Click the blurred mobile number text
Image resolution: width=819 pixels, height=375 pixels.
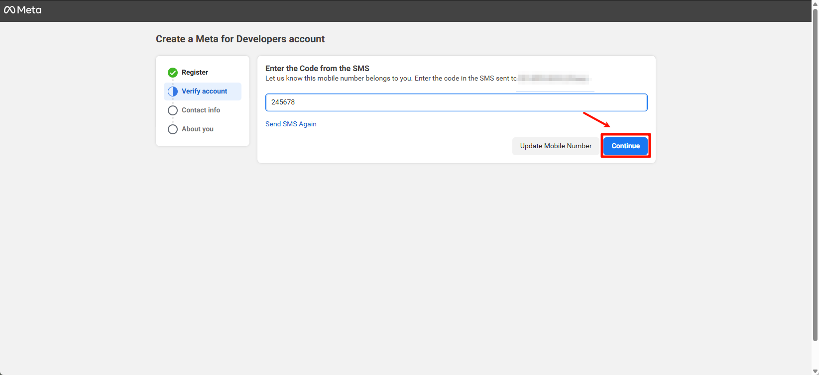[554, 79]
